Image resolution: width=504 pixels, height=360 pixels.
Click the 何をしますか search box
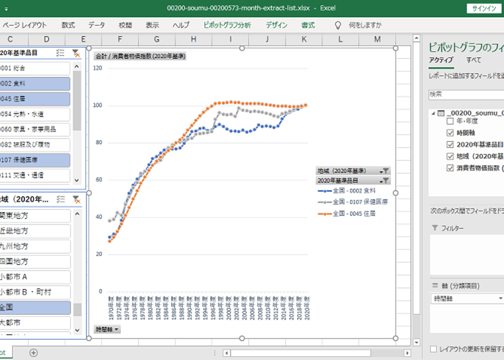point(365,25)
